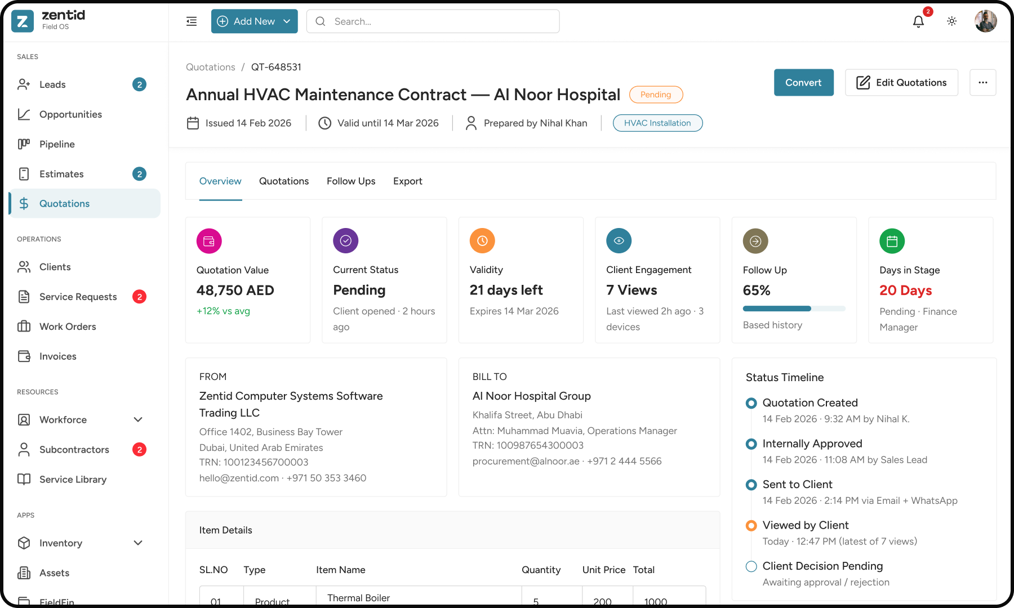This screenshot has width=1014, height=608.
Task: Click the Service Requests badge count
Action: click(139, 297)
